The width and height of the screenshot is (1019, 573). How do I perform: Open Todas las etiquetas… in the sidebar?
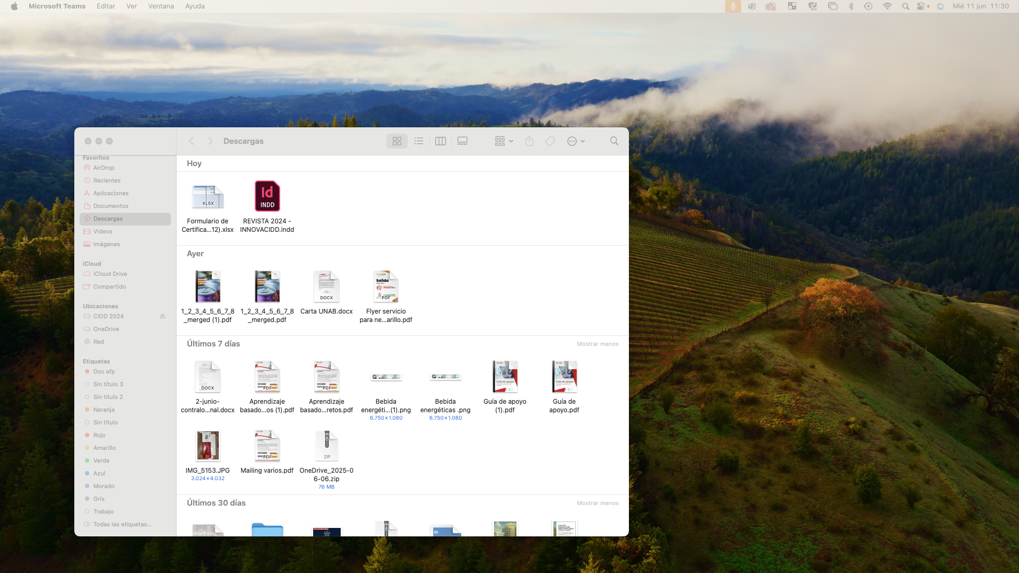(x=125, y=524)
